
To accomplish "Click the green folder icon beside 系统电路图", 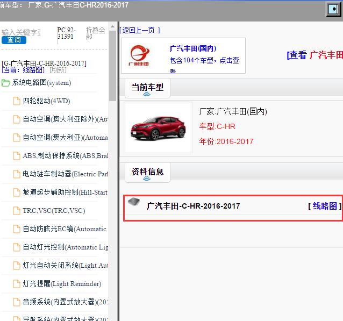I will (6, 83).
